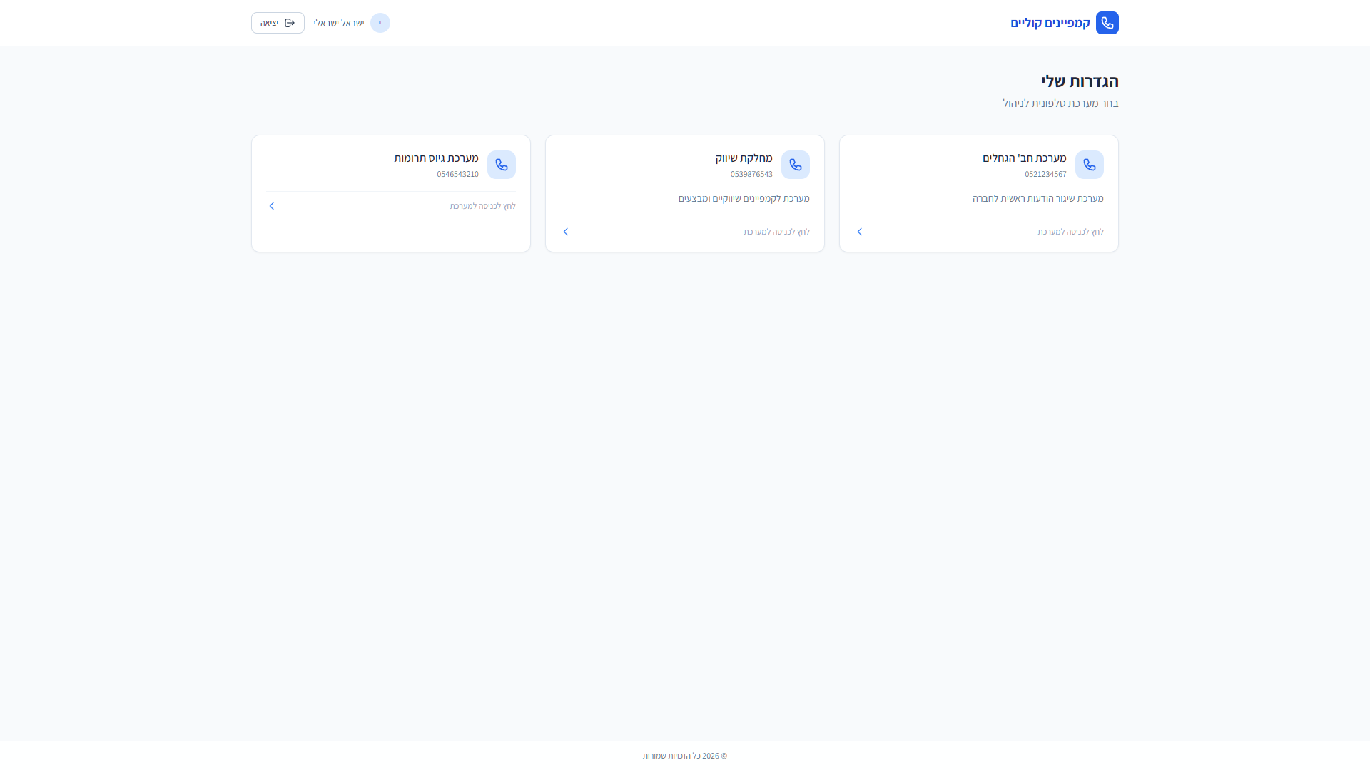Expand chevron arrow on מחלקת שיווק card
This screenshot has width=1370, height=770.
click(x=566, y=232)
